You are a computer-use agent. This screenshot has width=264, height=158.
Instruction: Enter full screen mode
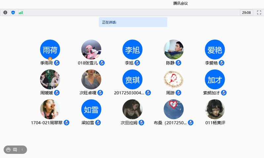coord(259,12)
